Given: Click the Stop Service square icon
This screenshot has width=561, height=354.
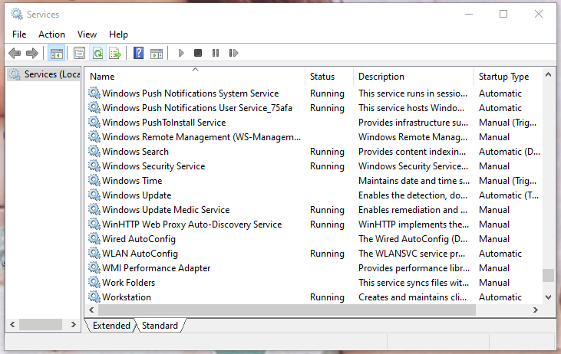Looking at the screenshot, I should (198, 53).
